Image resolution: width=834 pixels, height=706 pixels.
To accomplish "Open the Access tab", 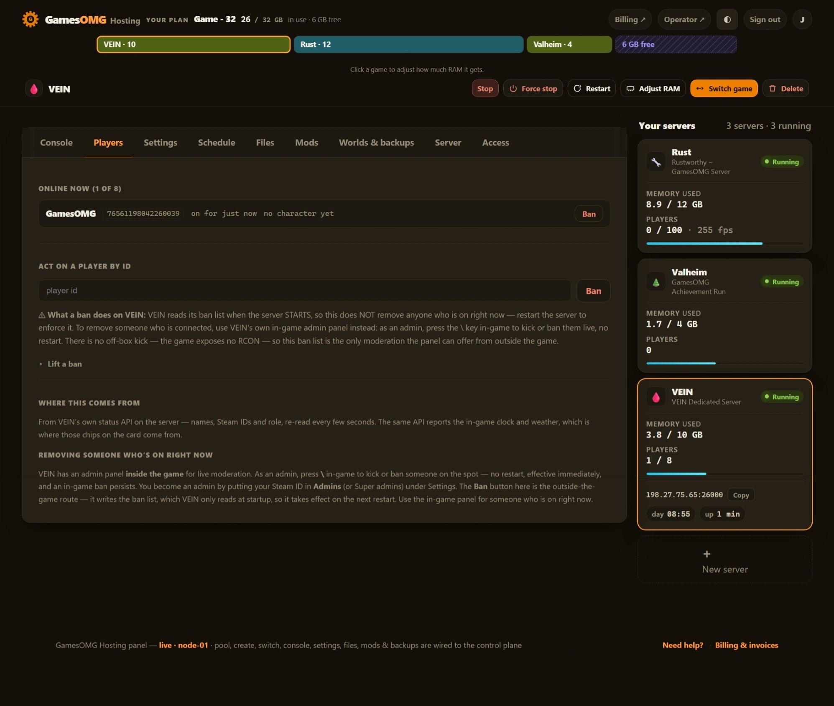I will (x=495, y=143).
